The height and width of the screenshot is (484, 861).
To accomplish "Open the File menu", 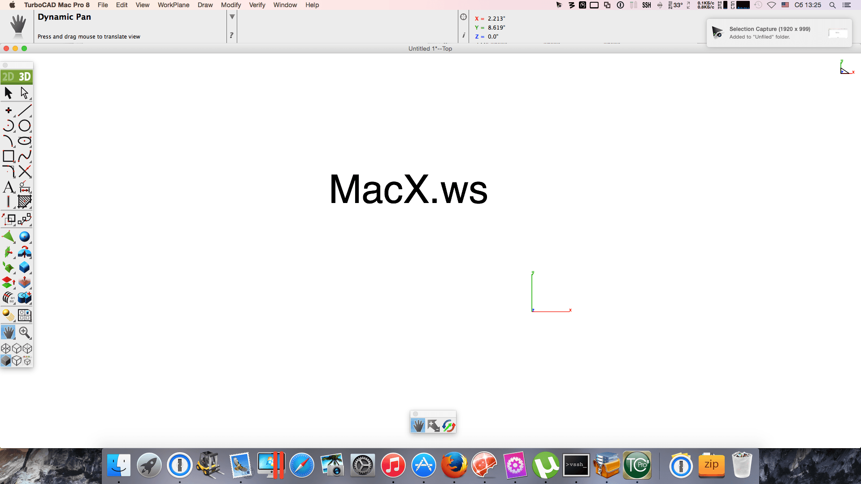I will coord(103,5).
